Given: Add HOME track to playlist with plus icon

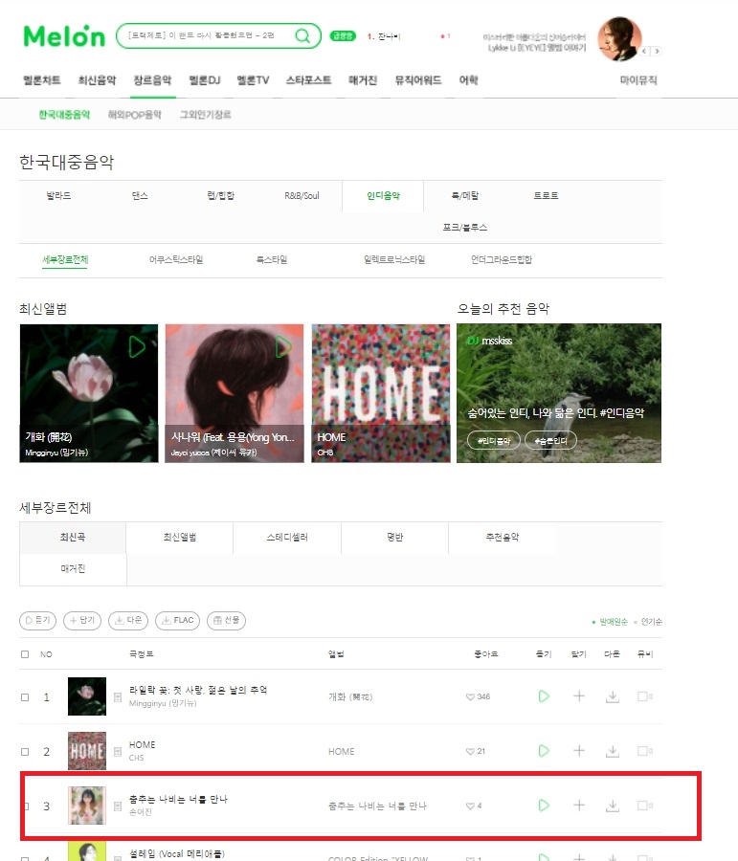Looking at the screenshot, I should pos(579,751).
